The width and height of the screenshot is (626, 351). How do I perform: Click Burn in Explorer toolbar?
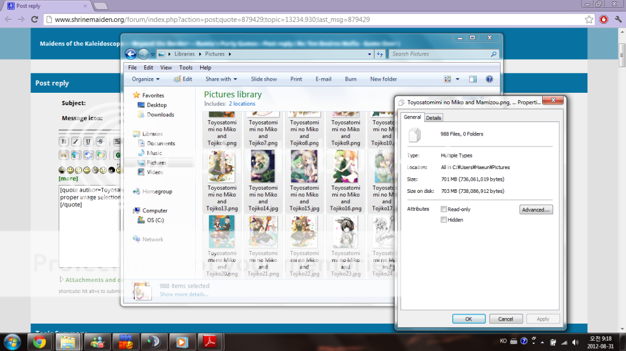[351, 79]
